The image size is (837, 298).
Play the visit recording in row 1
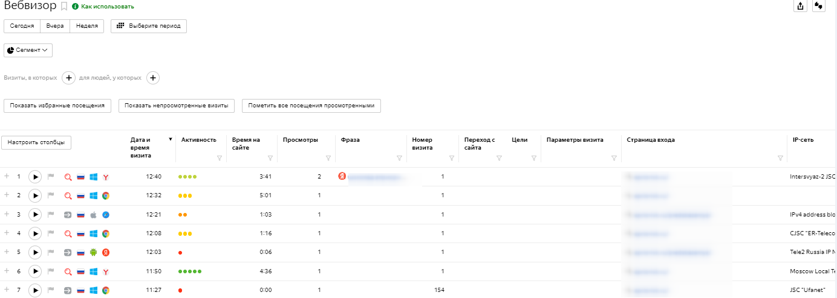(35, 177)
